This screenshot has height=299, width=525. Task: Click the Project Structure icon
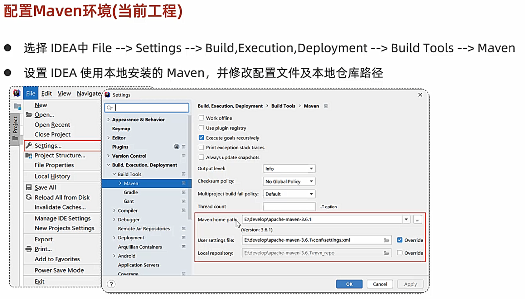tap(29, 155)
